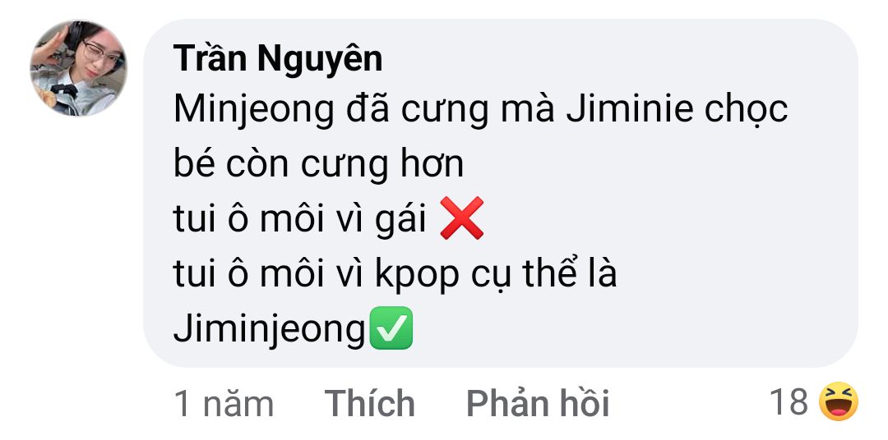Click the '1 năm' timestamp
Viewport: 888px width, 440px height.
(224, 403)
